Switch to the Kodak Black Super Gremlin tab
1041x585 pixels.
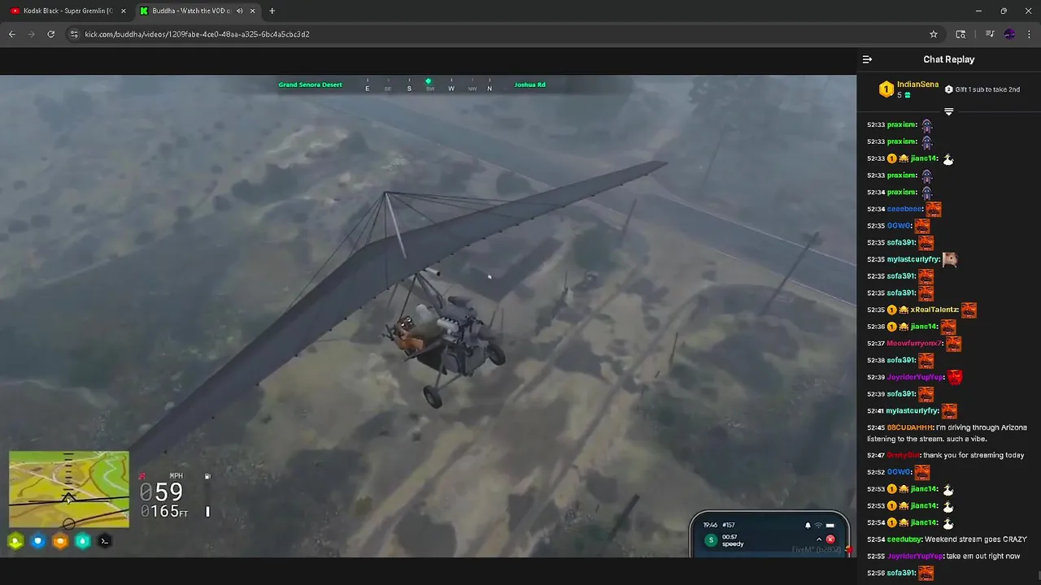click(x=67, y=11)
